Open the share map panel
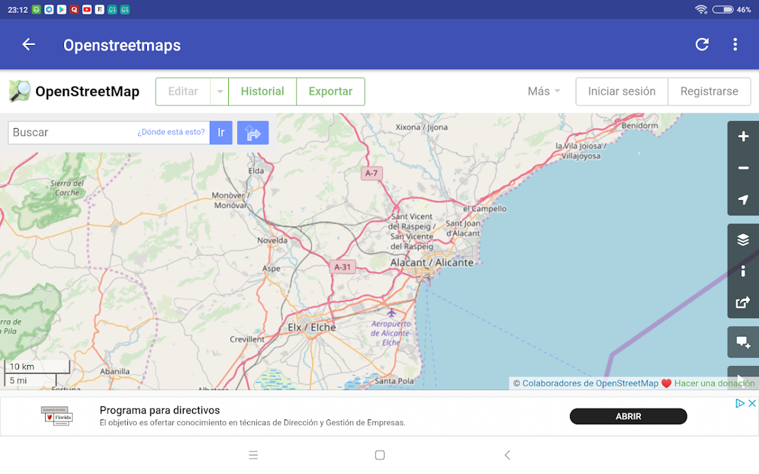The image size is (759, 474). click(743, 303)
